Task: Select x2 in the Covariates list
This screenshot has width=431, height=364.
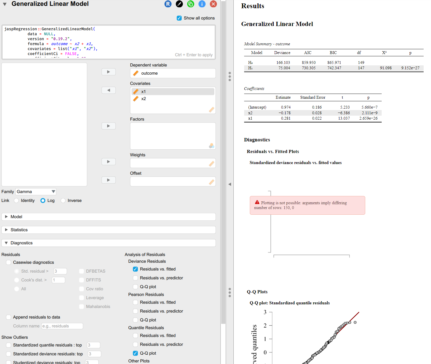Action: 144,99
